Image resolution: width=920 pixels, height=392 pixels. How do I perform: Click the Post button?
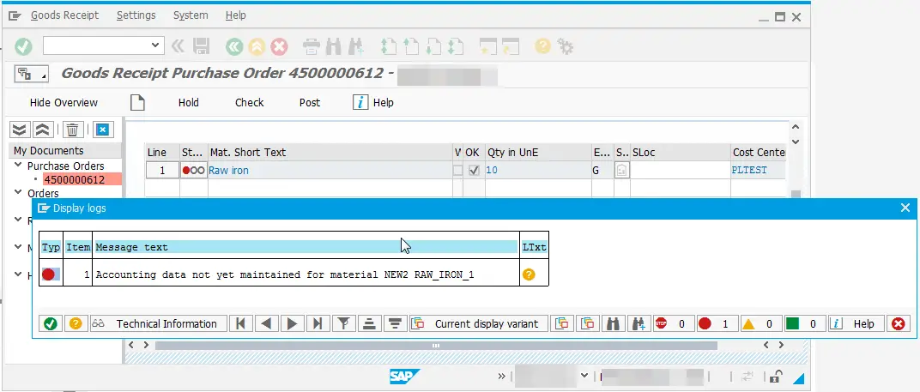[310, 102]
